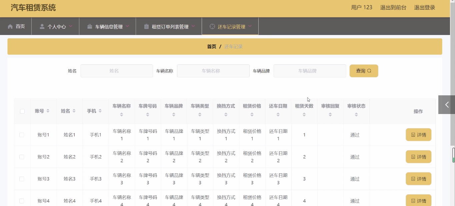Expand the 个人中心 dropdown arrow
455x206 pixels.
click(x=71, y=26)
